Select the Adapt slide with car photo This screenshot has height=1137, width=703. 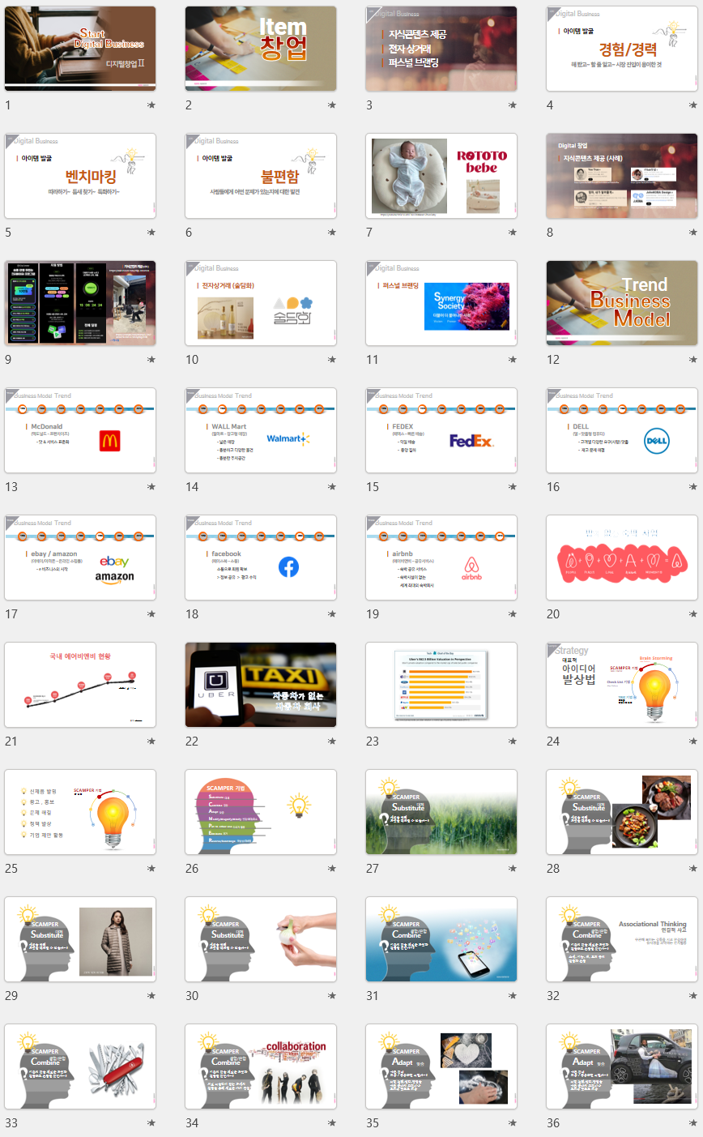[x=622, y=1066]
